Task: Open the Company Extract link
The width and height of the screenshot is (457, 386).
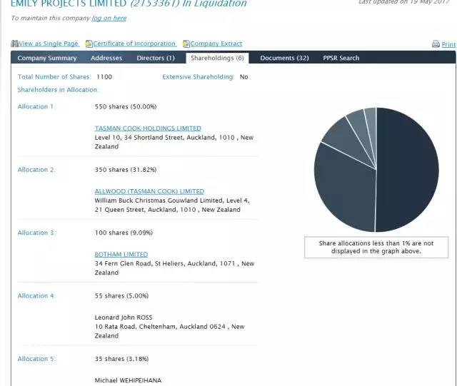Action: [x=216, y=44]
